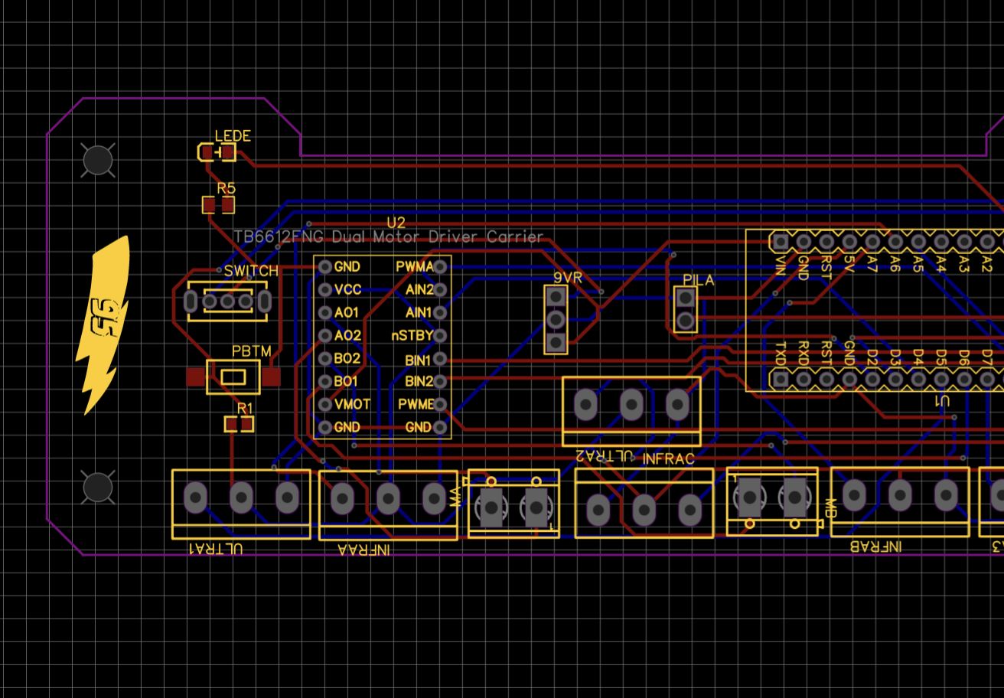The width and height of the screenshot is (1004, 698).
Task: Click the upper-left mounting hole
Action: coord(97,159)
